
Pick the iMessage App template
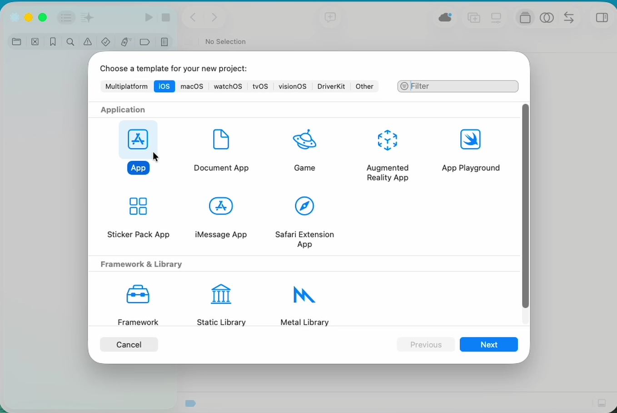[x=221, y=206]
